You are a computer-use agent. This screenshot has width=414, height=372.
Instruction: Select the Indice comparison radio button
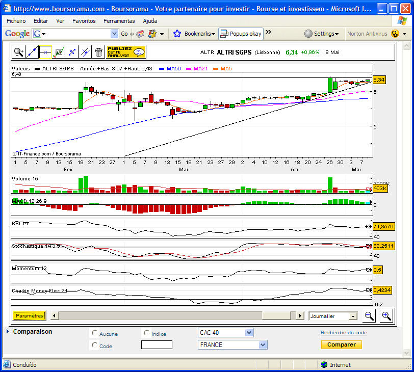[146, 333]
